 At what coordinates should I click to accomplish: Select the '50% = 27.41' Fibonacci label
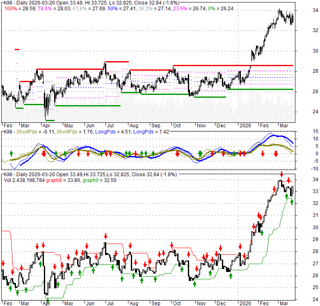pyautogui.click(x=122, y=9)
